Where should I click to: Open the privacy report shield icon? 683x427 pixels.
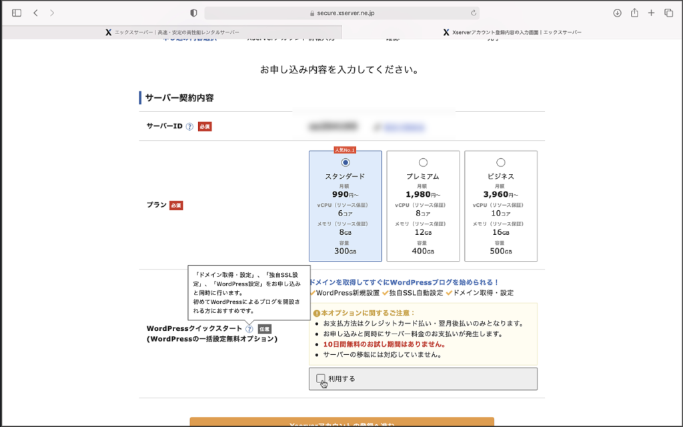194,13
